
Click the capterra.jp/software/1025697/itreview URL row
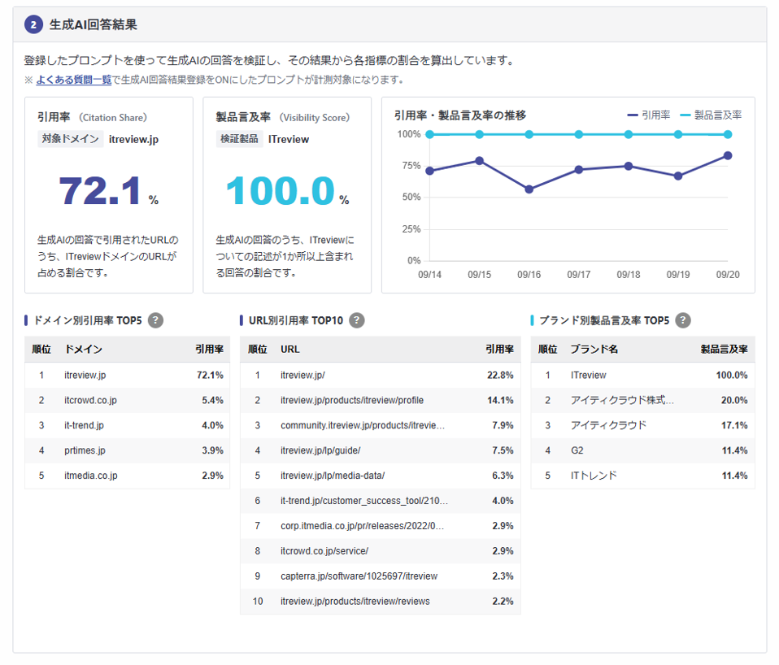pos(381,576)
